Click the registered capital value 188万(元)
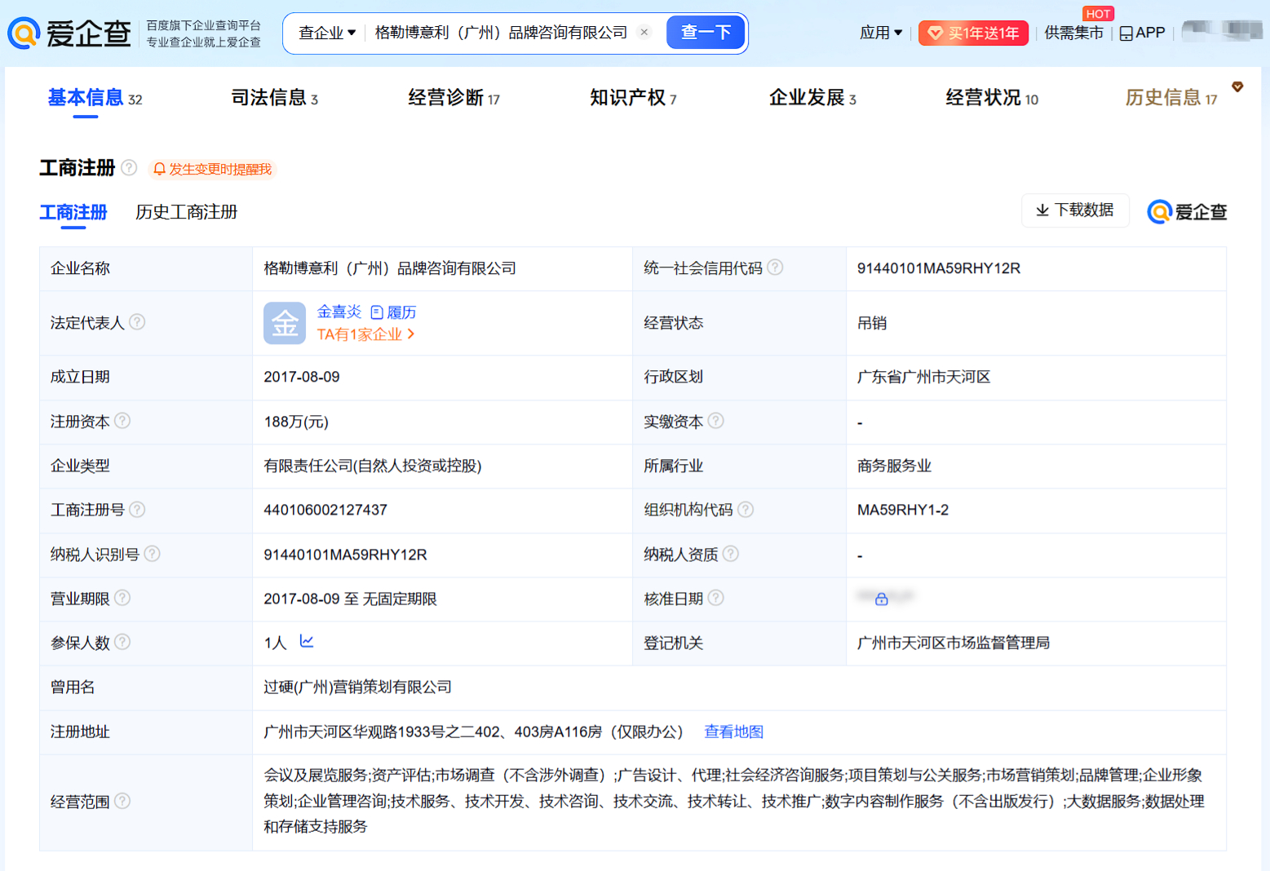The height and width of the screenshot is (871, 1270). (x=296, y=422)
